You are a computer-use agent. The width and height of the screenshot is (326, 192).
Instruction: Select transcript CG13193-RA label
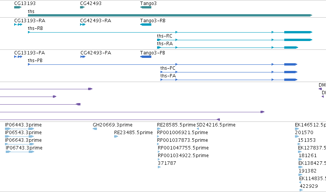pos(29,21)
